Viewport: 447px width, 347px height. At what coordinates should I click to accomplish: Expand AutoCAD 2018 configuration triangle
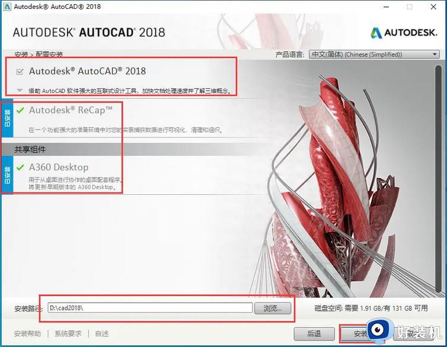pos(20,91)
